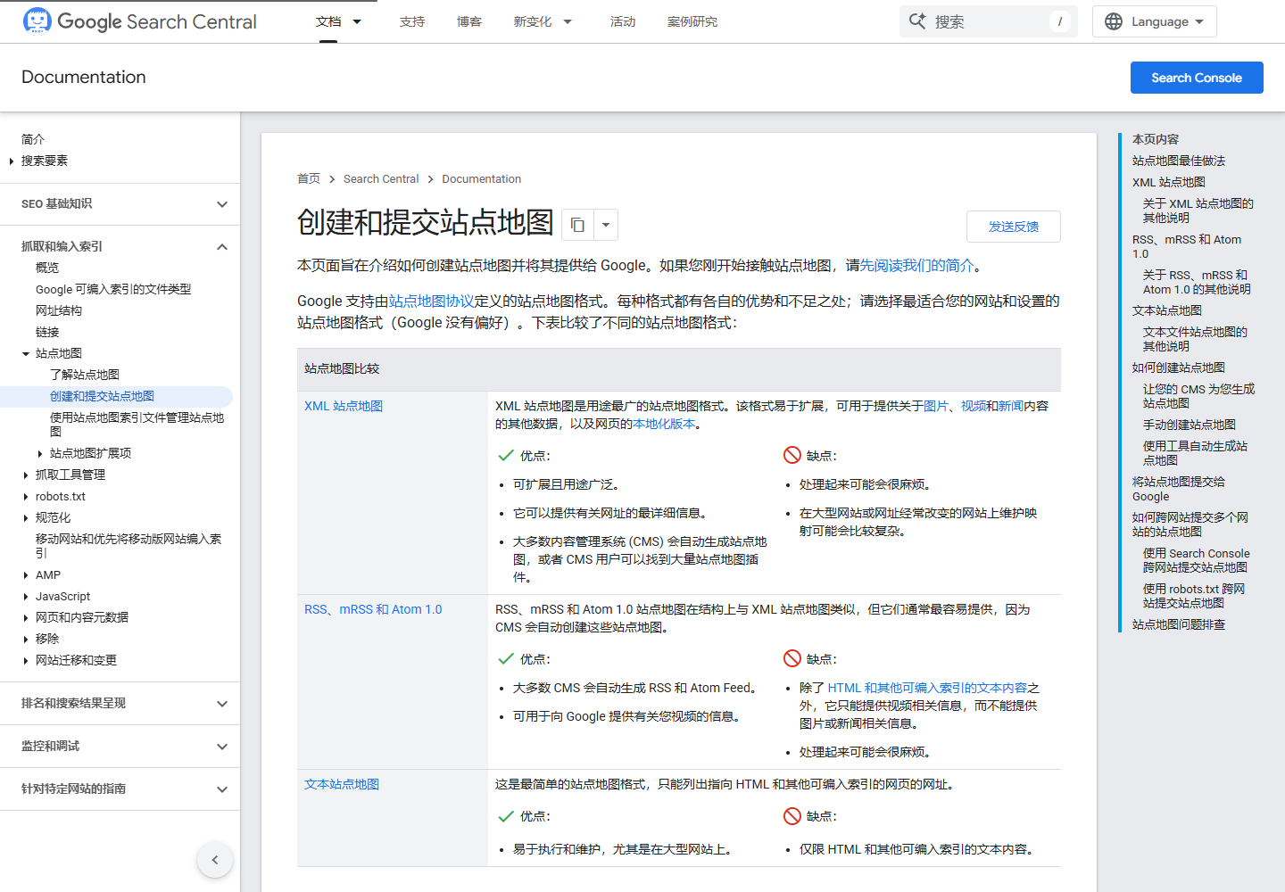Select 创建和提交站点地图 in the sidebar
The image size is (1285, 892).
pyautogui.click(x=102, y=396)
